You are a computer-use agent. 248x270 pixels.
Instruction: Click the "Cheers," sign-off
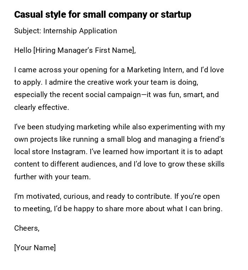pyautogui.click(x=27, y=228)
